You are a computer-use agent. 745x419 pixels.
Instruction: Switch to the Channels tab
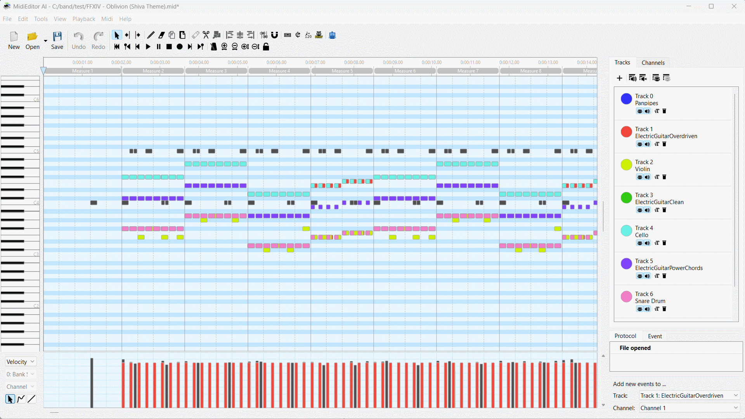(x=653, y=62)
